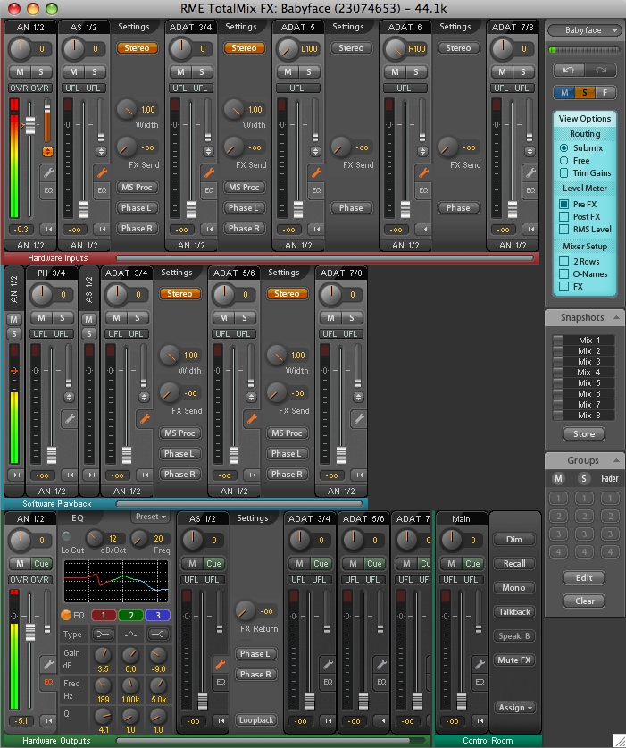
Task: Click volume stepper on hardware input ADAT 6
Action: tap(422, 152)
